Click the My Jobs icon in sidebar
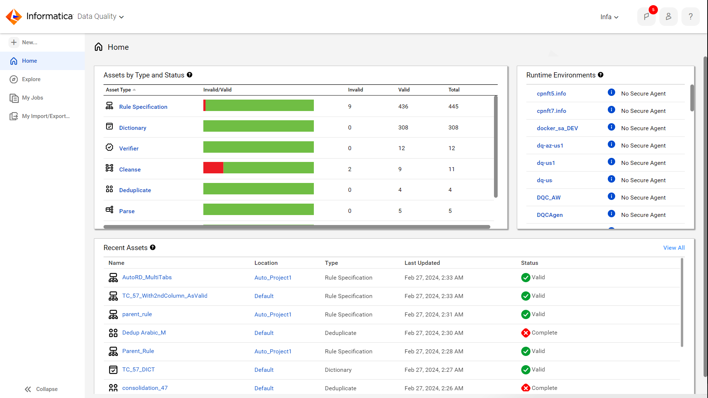The width and height of the screenshot is (708, 398). coord(14,98)
